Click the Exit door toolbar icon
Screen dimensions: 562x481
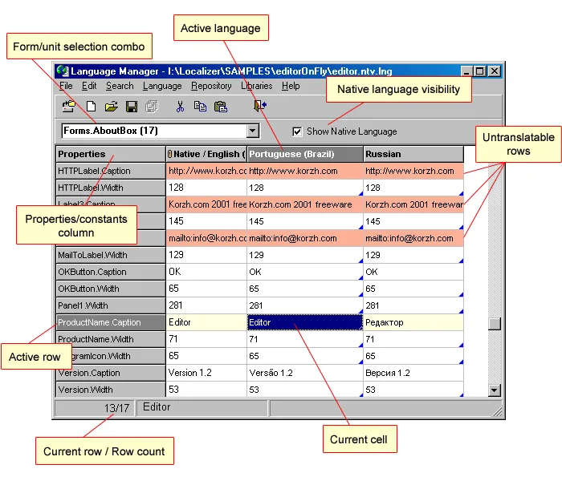tap(260, 106)
